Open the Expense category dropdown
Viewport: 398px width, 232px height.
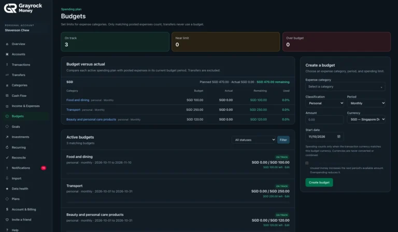[x=345, y=86]
